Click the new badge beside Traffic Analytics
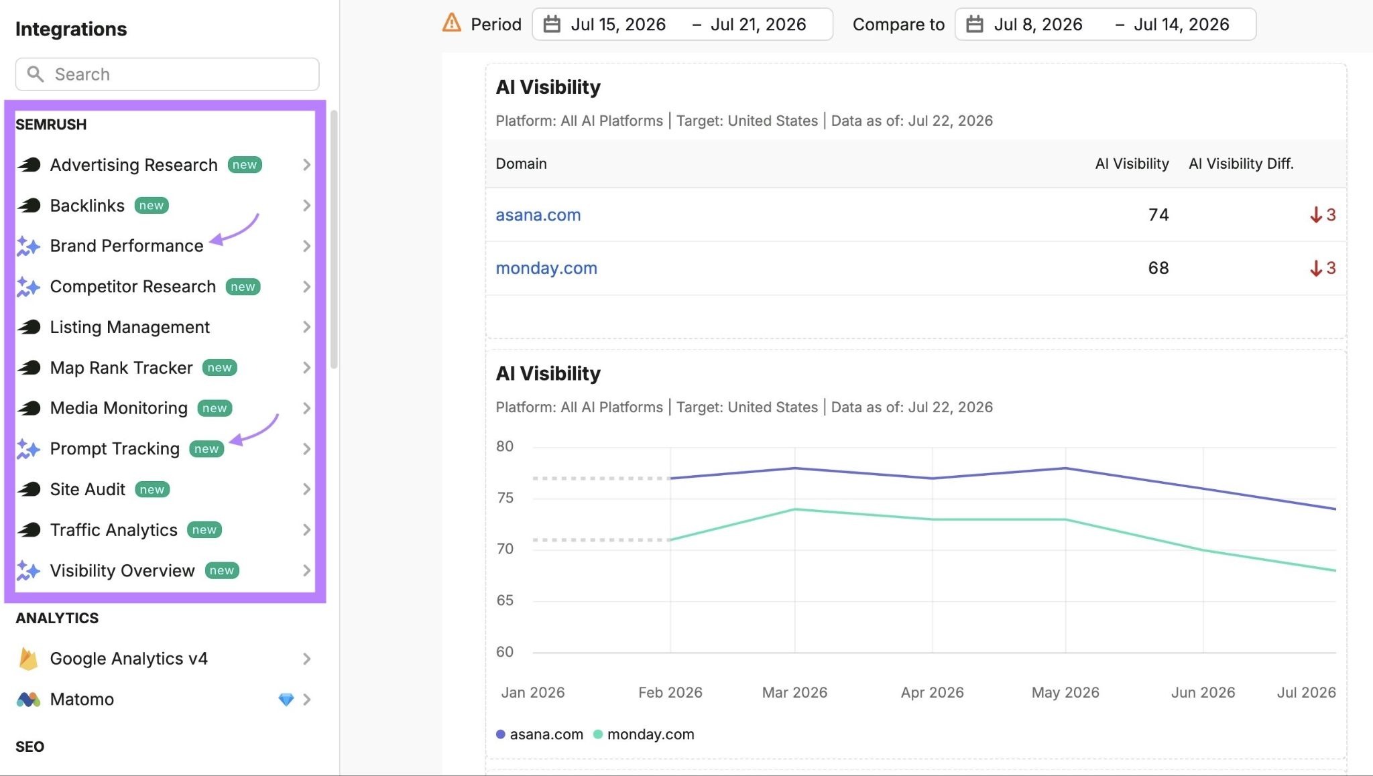Image resolution: width=1373 pixels, height=776 pixels. (x=204, y=530)
